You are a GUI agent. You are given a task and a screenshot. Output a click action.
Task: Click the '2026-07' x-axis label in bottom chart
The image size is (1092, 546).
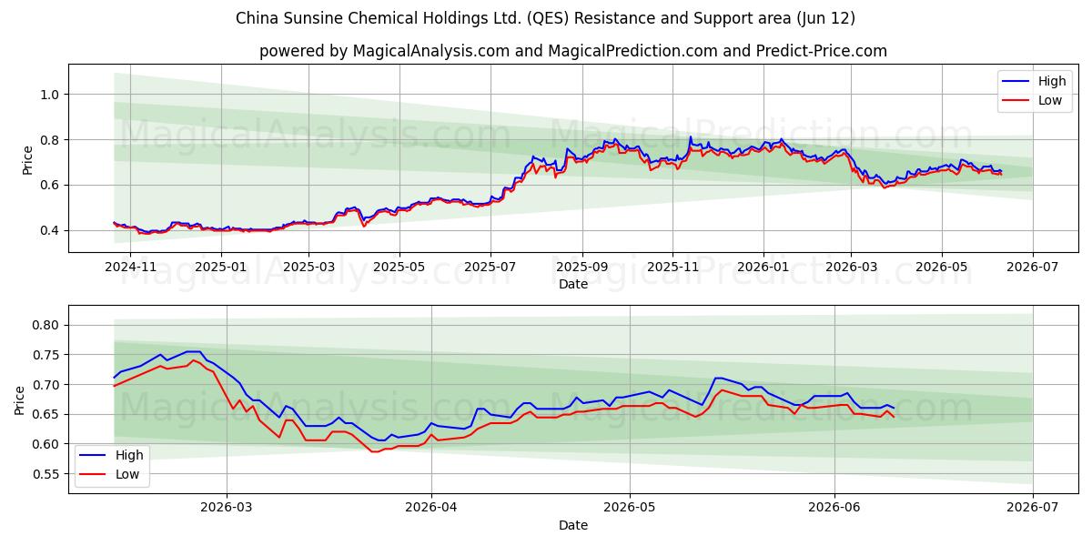1033,508
